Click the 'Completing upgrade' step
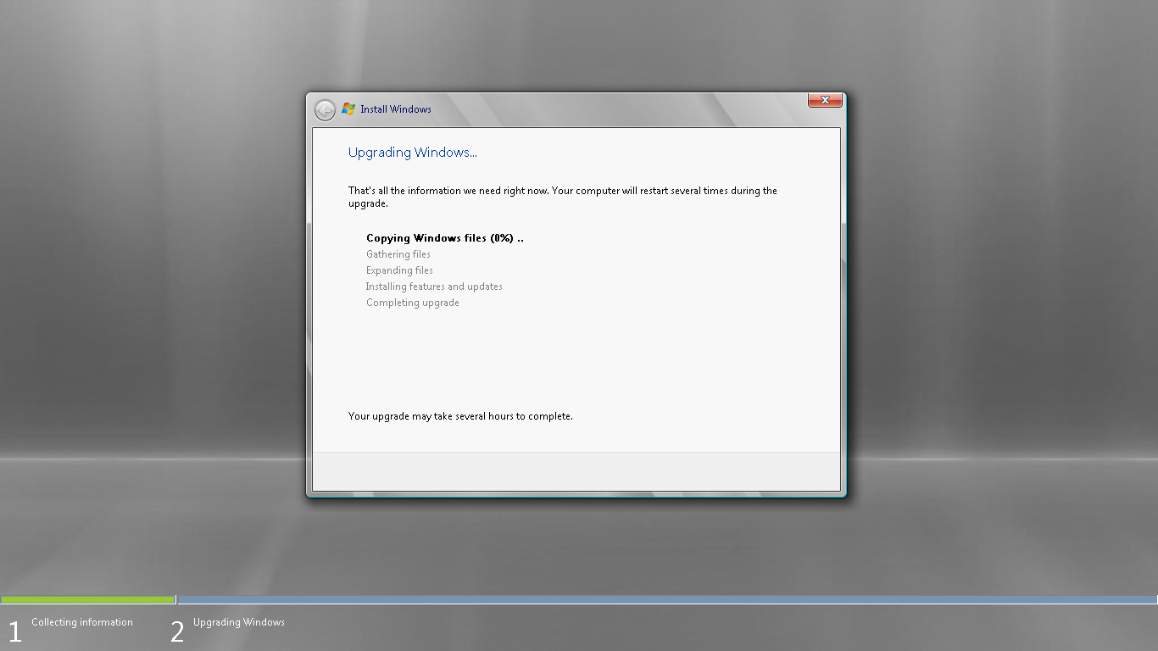 pos(413,303)
